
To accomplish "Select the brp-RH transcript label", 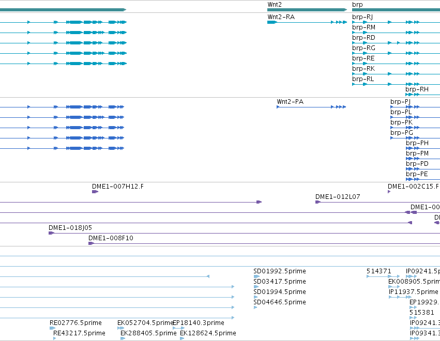I will 417,89.
